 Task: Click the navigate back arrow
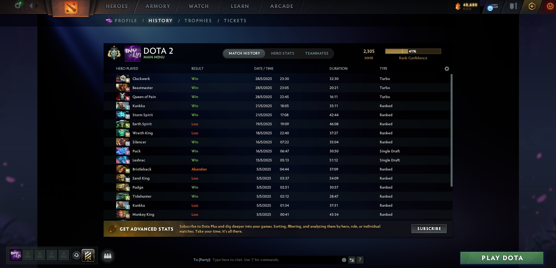click(31, 6)
